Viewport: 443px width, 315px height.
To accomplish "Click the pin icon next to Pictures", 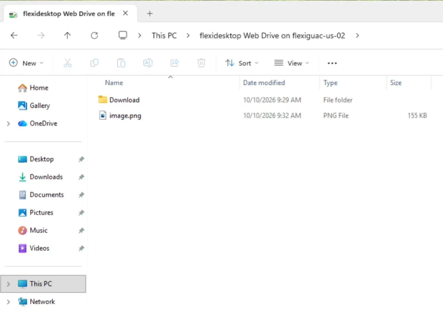I will 81,213.
